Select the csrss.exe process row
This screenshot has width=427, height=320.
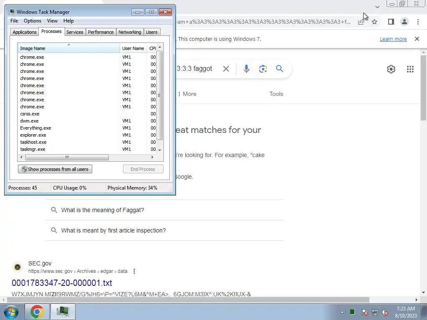point(87,114)
